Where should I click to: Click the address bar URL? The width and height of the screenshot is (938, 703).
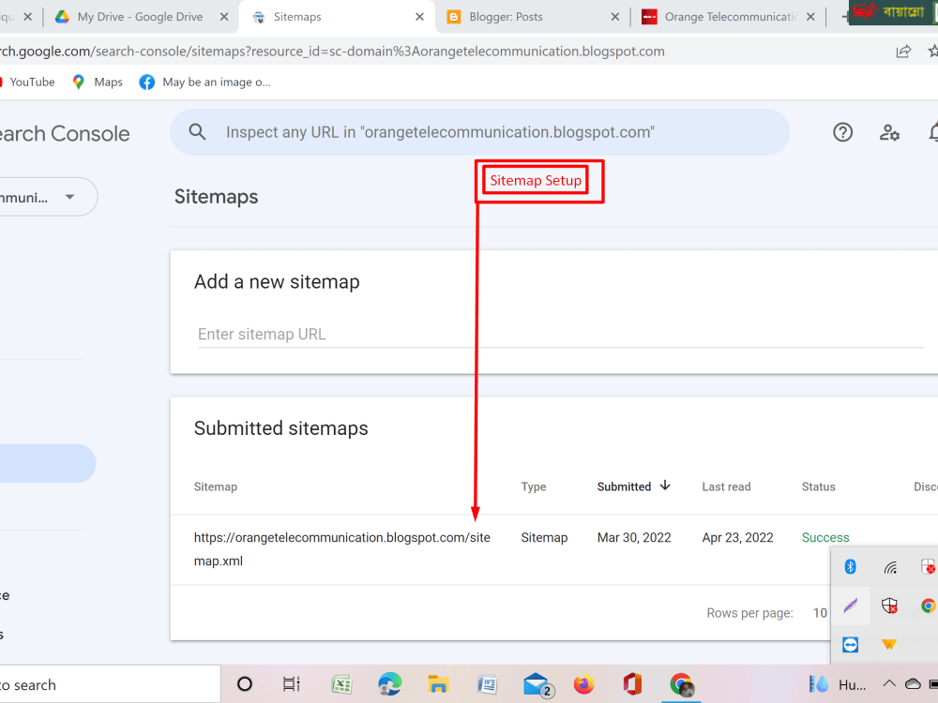tap(332, 52)
